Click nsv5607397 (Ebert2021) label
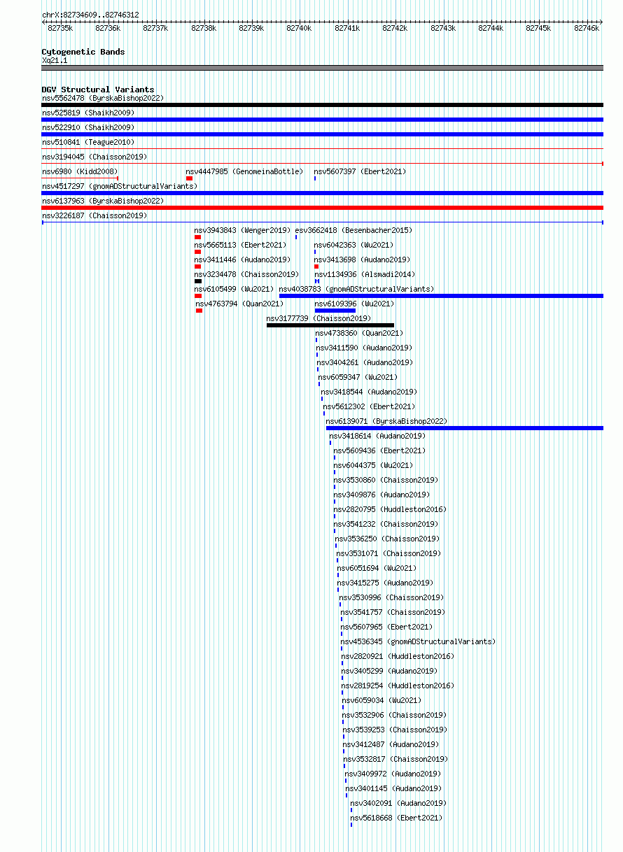The image size is (623, 852). point(359,171)
